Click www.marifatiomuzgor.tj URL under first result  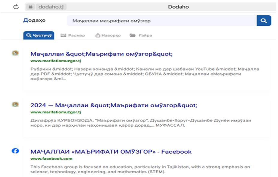tap(56, 61)
